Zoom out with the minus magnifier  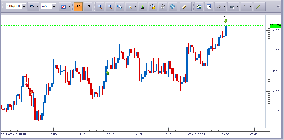[109, 7]
